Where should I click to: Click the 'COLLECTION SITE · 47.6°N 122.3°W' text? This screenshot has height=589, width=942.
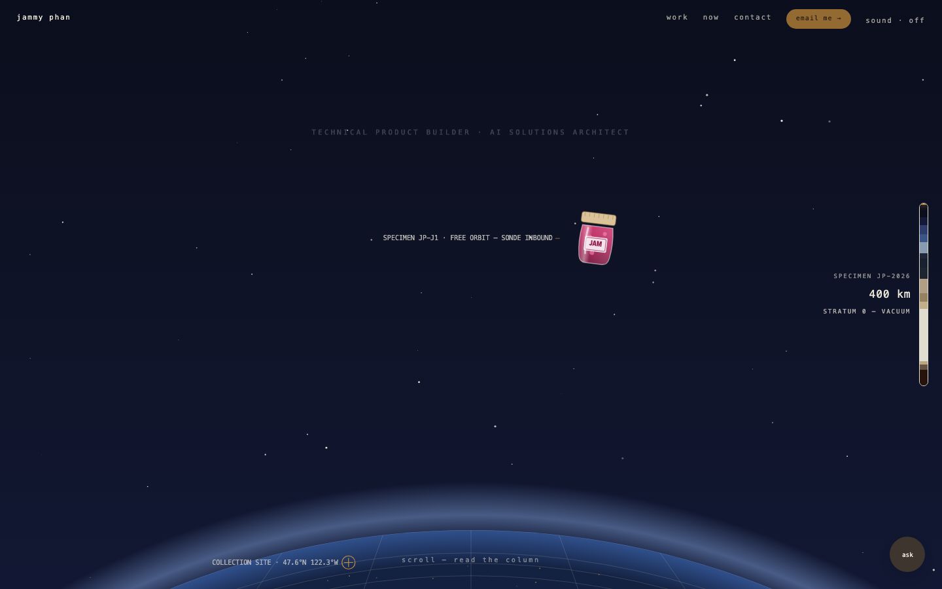click(275, 562)
